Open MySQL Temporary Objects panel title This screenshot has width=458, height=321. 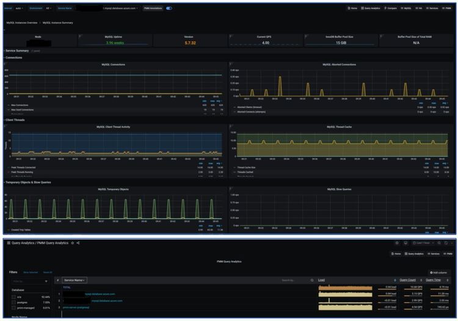[114, 189]
